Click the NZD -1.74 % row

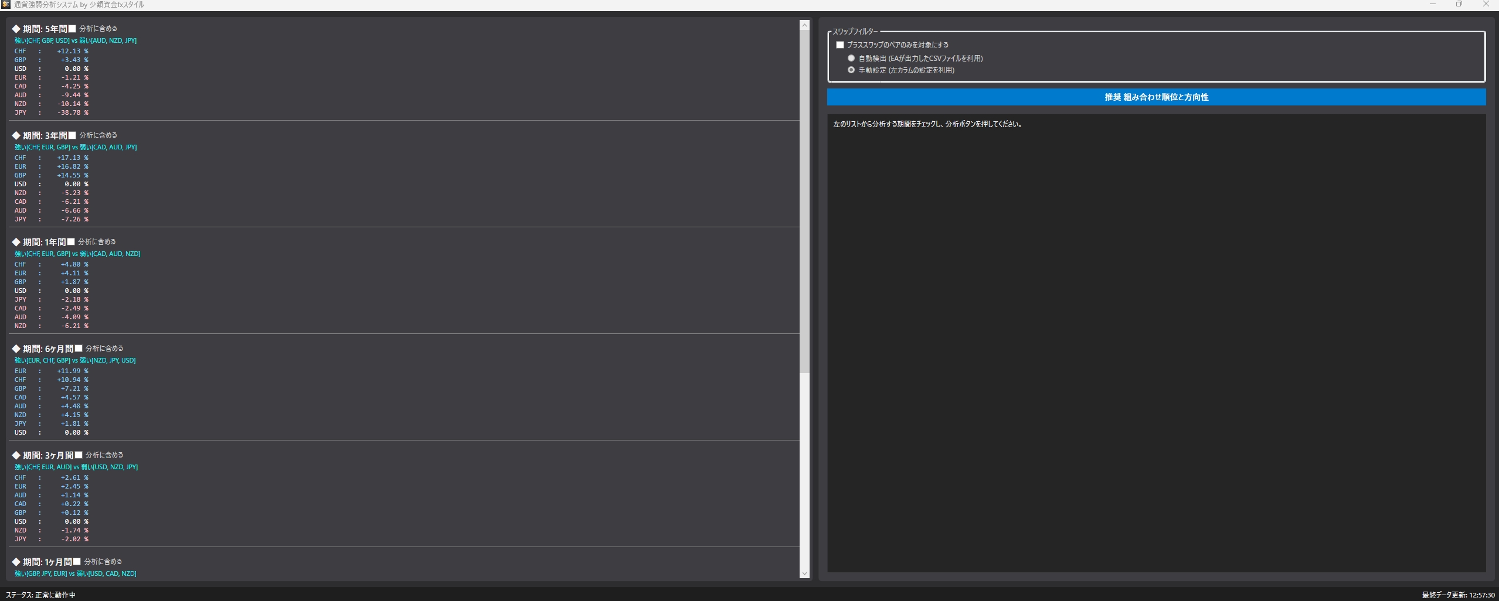pyautogui.click(x=52, y=530)
